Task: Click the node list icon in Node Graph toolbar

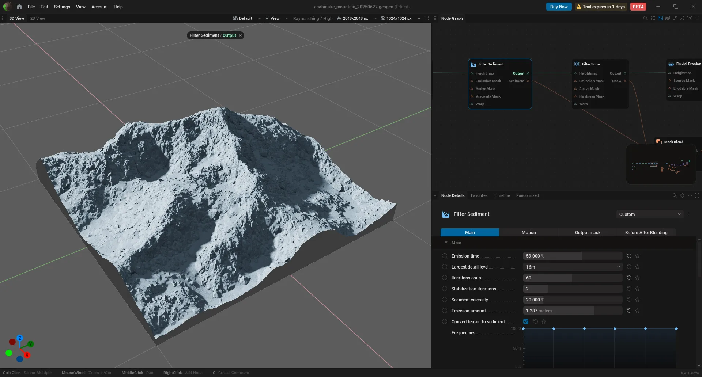Action: tap(653, 18)
